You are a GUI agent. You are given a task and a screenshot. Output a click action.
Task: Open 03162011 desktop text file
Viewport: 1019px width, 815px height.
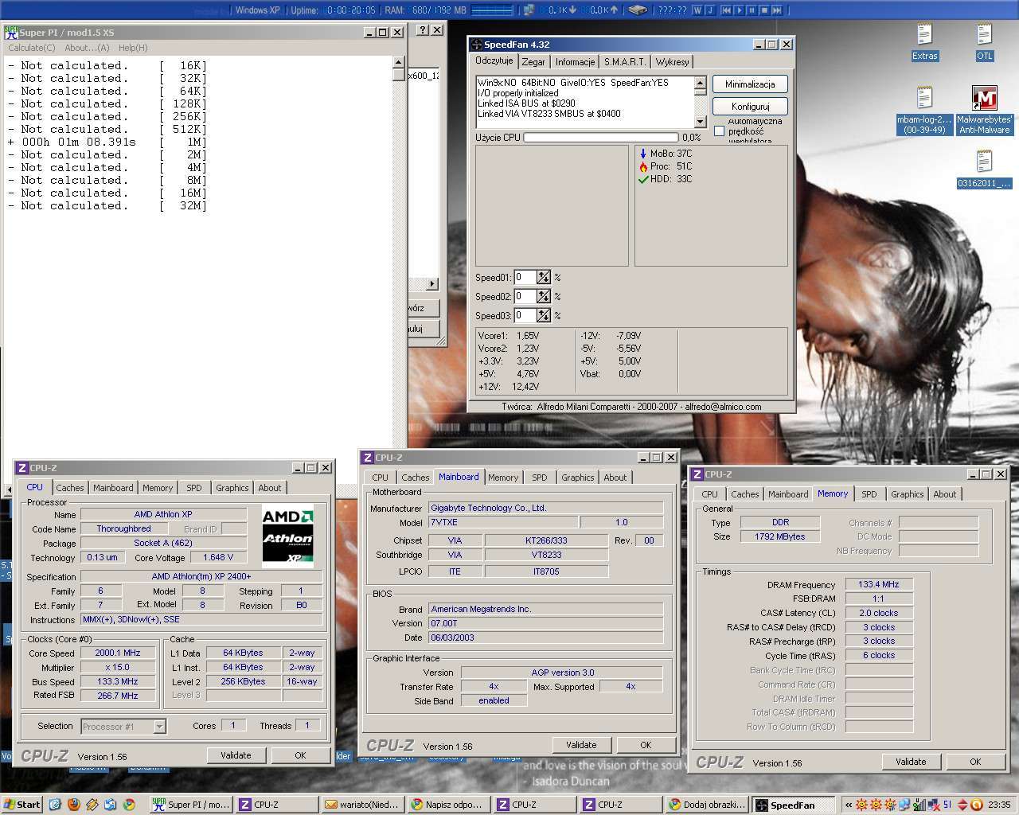984,170
